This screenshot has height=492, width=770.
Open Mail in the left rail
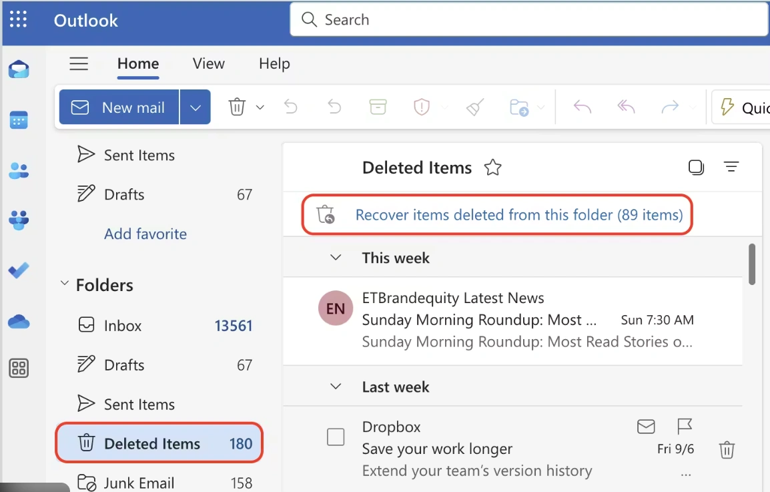19,69
